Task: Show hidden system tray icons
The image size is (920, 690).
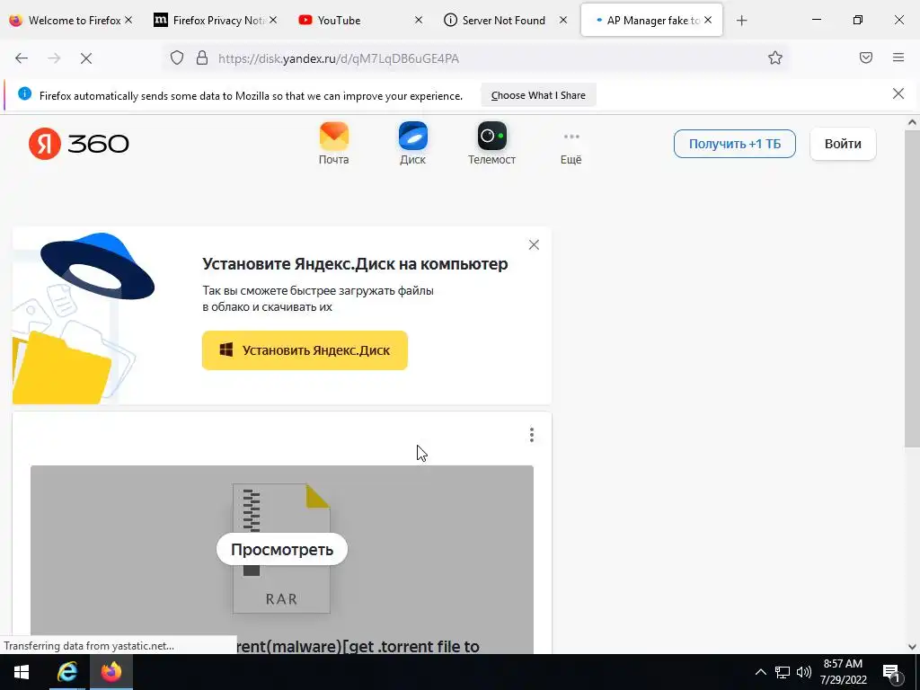Action: tap(760, 672)
